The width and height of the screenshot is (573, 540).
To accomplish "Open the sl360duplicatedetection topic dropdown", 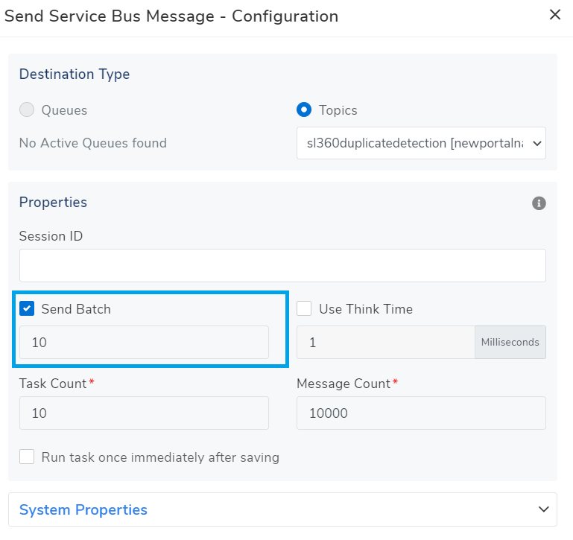I will pos(421,143).
